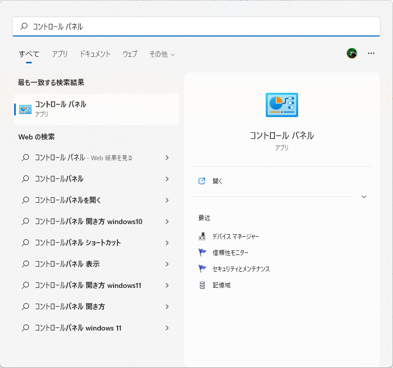393x368 pixels.
Task: Click the large Control Panel icon in preview pane
Action: (x=281, y=105)
